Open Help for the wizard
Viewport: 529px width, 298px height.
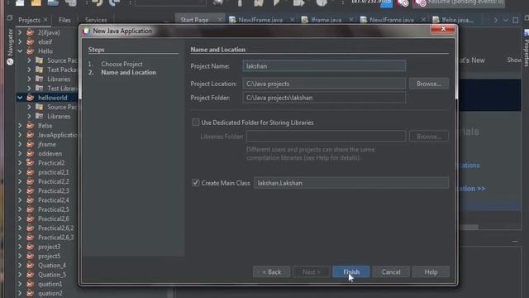pyautogui.click(x=431, y=272)
